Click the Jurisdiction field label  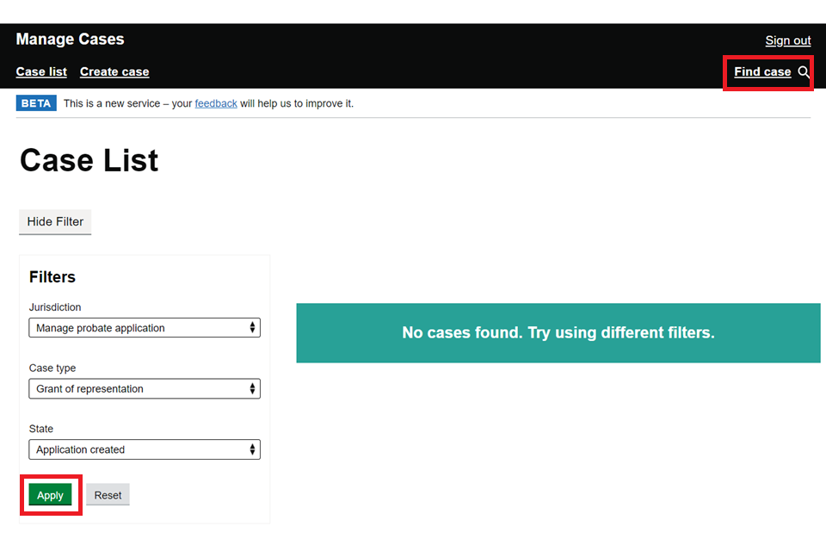click(x=55, y=306)
